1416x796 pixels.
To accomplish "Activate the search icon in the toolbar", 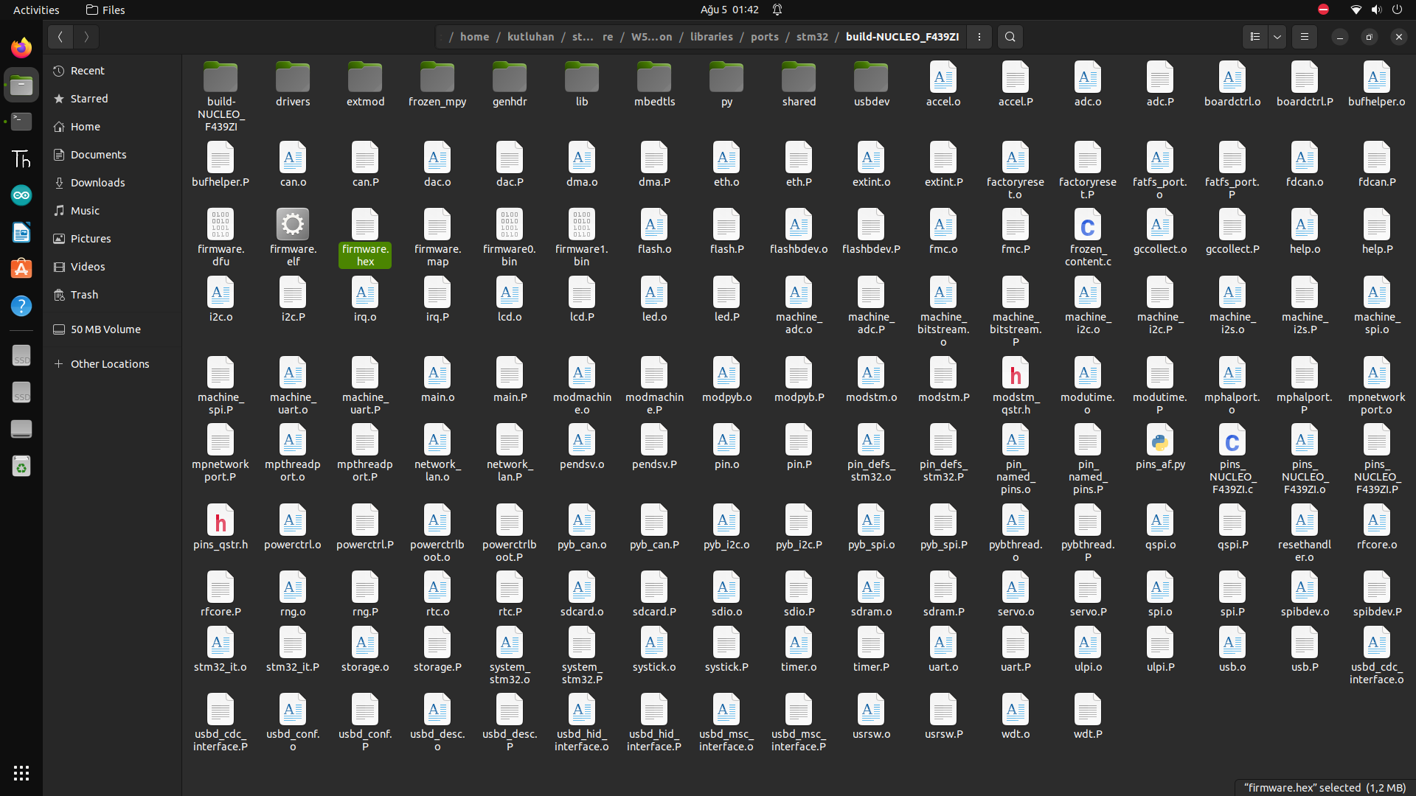I will (1010, 37).
